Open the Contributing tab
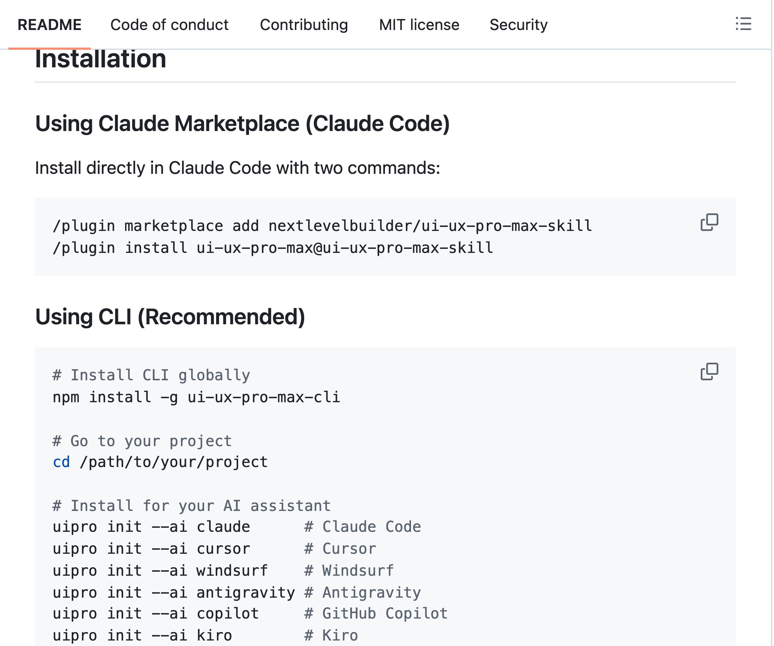Screen dimensions: 774x646 point(304,25)
